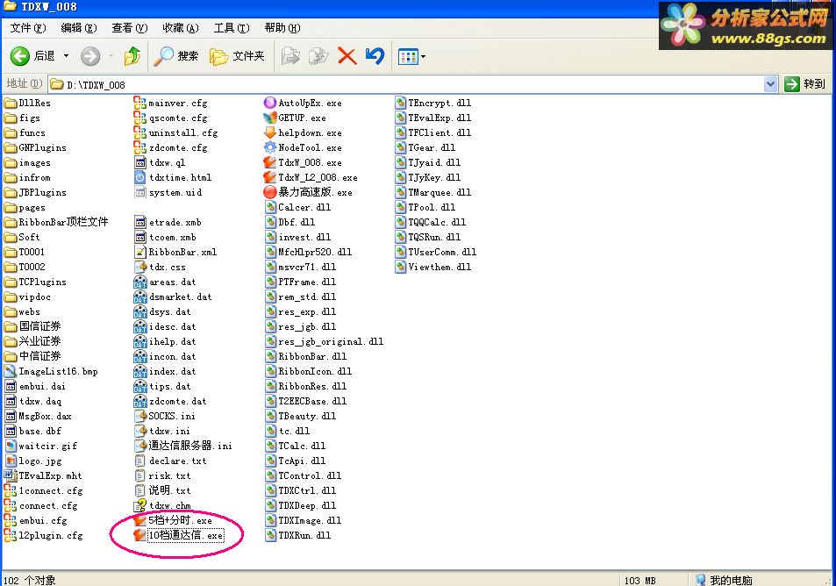Select the GETUP.exe icon
Image resolution: width=836 pixels, height=586 pixels.
click(270, 118)
